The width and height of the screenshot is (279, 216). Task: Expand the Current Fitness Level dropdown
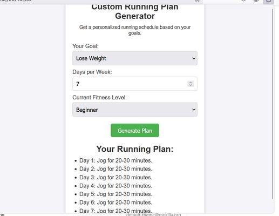(135, 110)
